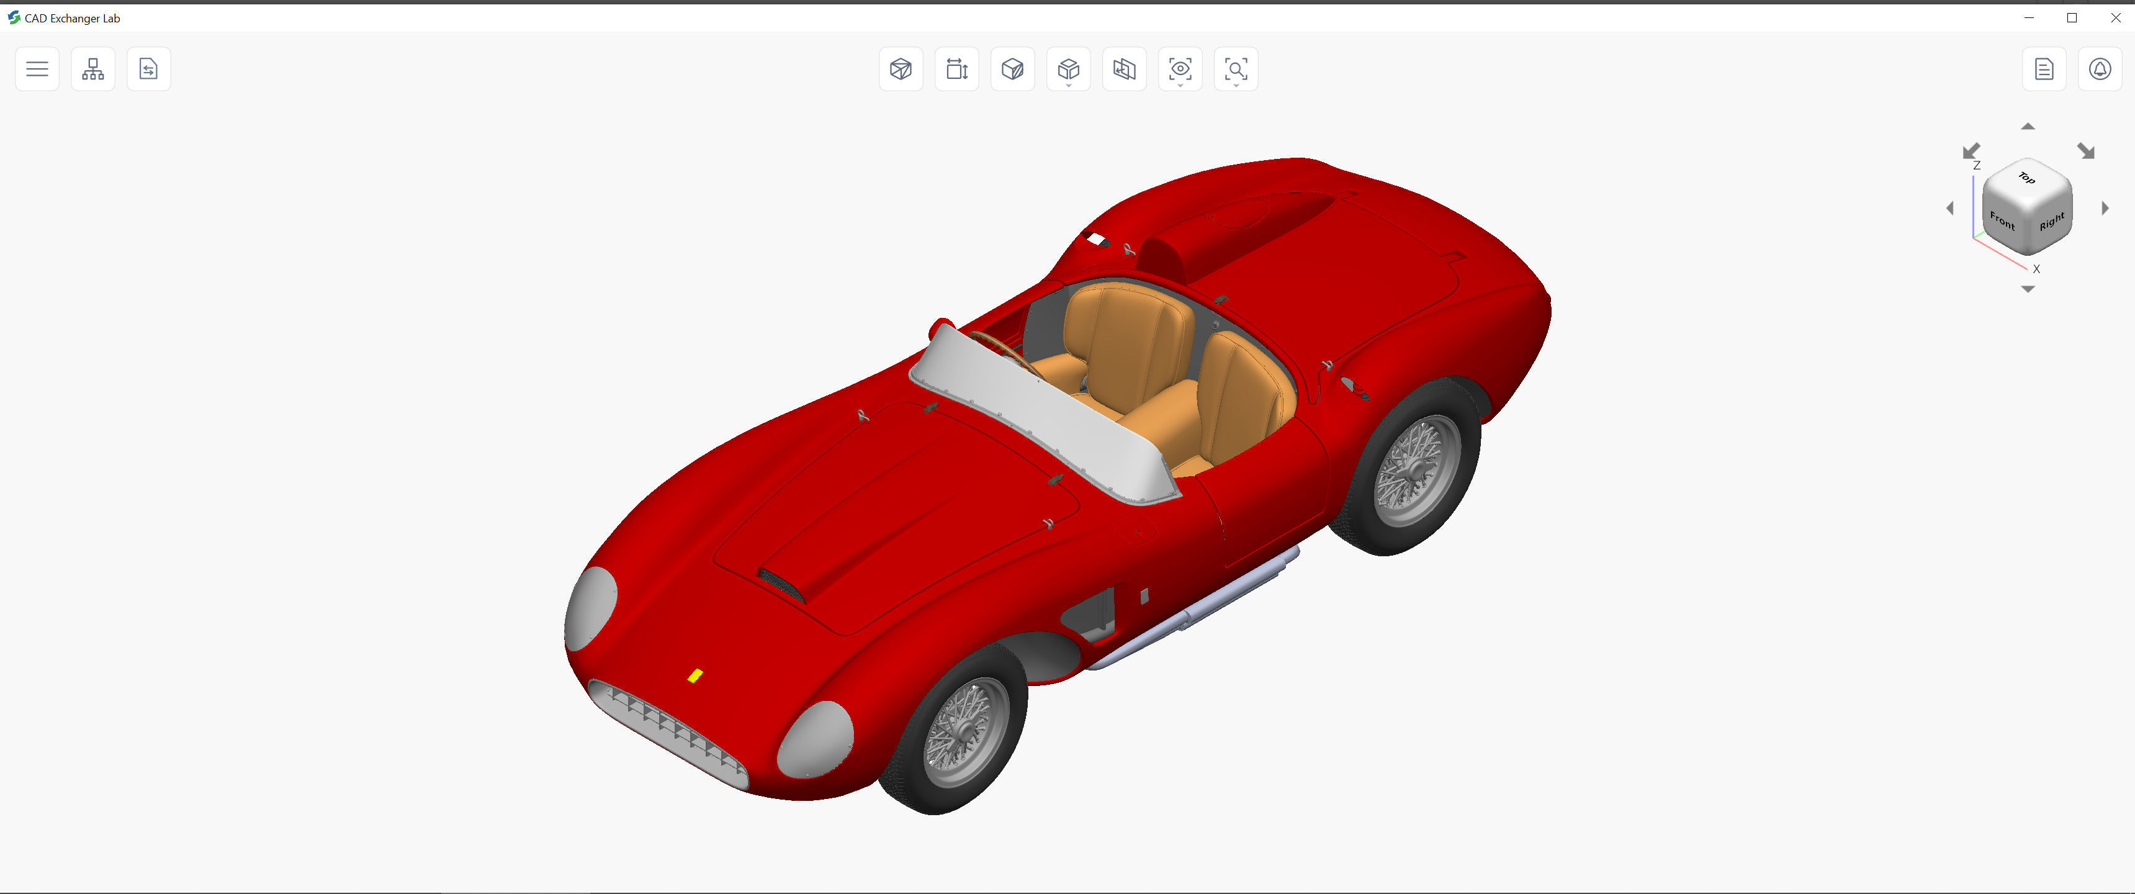Select the Right face of view cube
The height and width of the screenshot is (894, 2135).
[x=2051, y=222]
